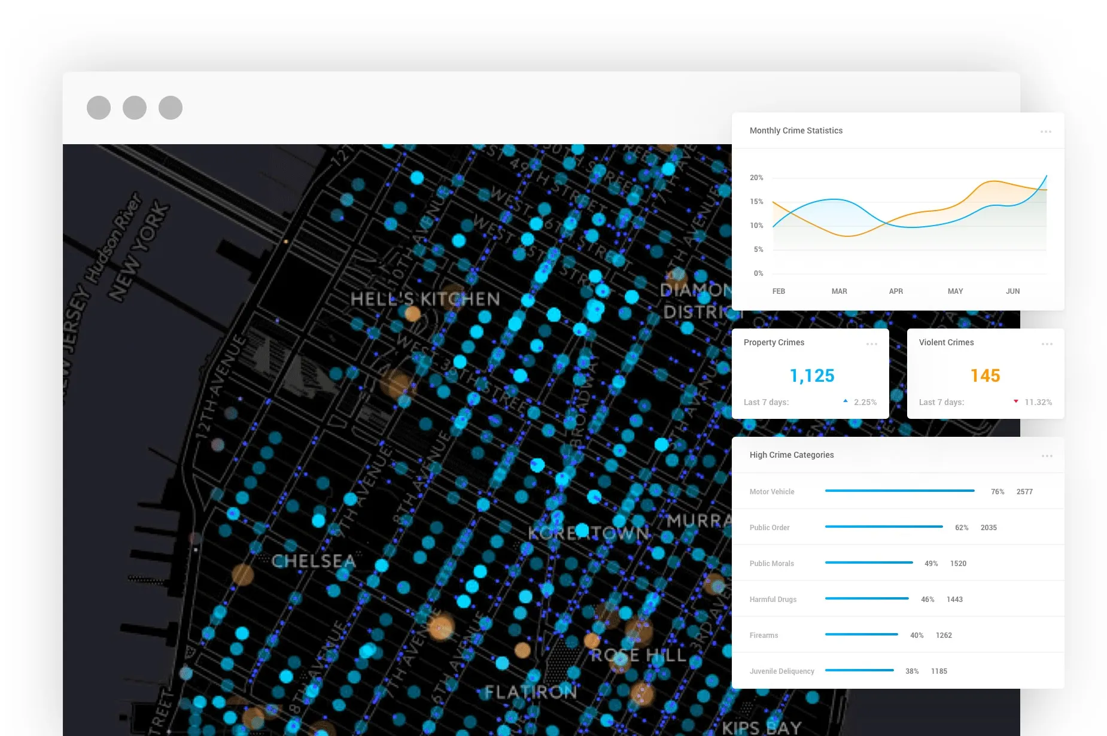Click the 1443 Harmful Drugs count

point(954,600)
